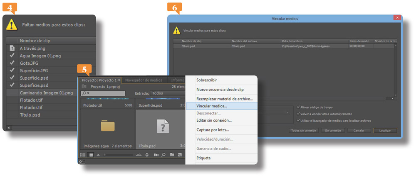
Task: Switch project panel to list view
Action: click(x=83, y=155)
